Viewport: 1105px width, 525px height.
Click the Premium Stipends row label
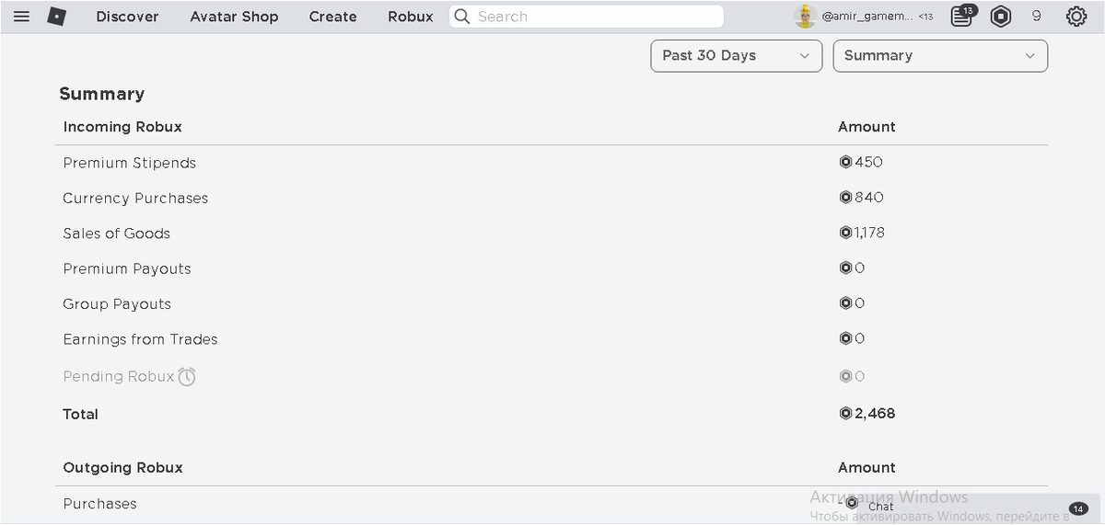129,163
